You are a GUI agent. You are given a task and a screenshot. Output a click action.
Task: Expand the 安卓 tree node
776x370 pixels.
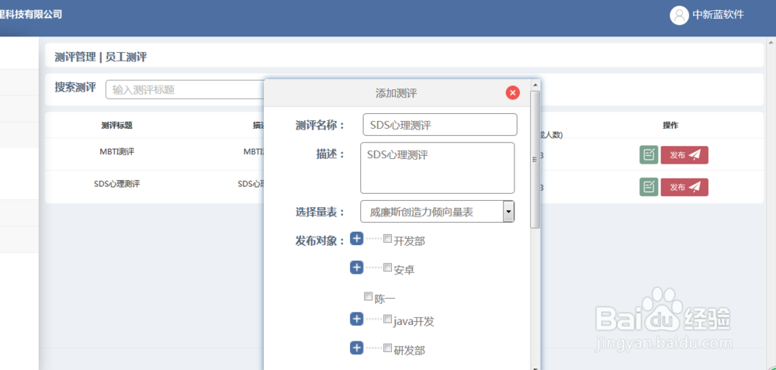pos(357,268)
